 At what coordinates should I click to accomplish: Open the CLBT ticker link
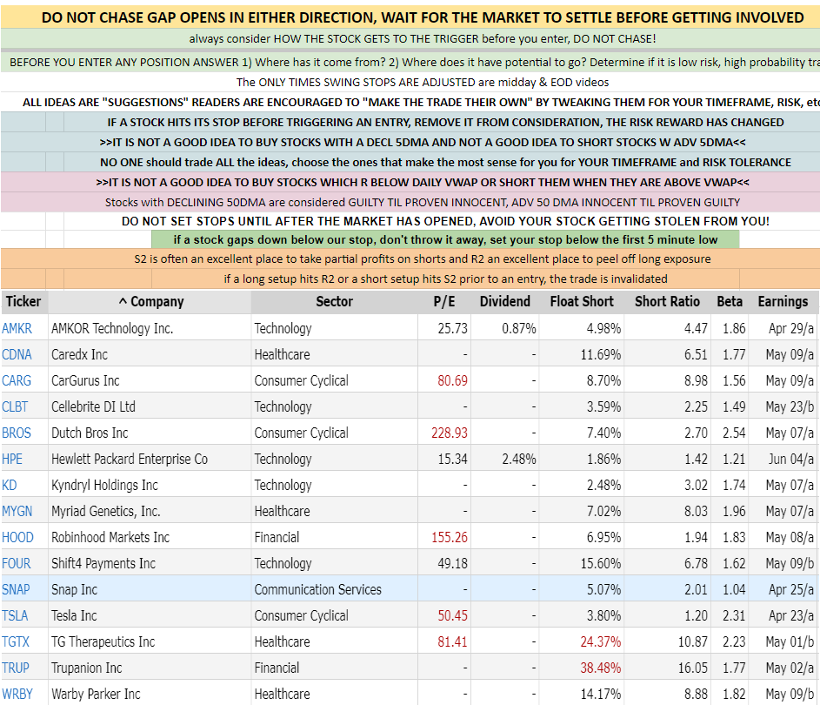(15, 406)
